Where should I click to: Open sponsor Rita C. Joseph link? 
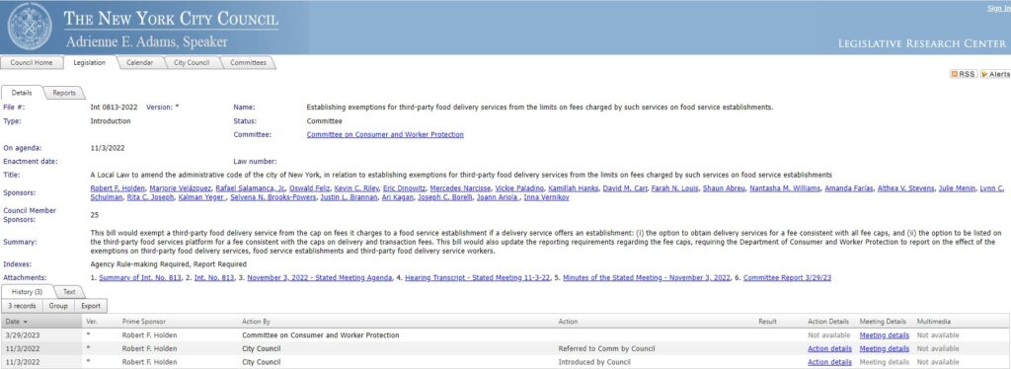tap(150, 197)
